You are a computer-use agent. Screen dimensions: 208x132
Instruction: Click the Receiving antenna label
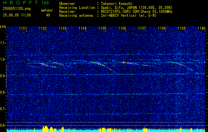76,16
